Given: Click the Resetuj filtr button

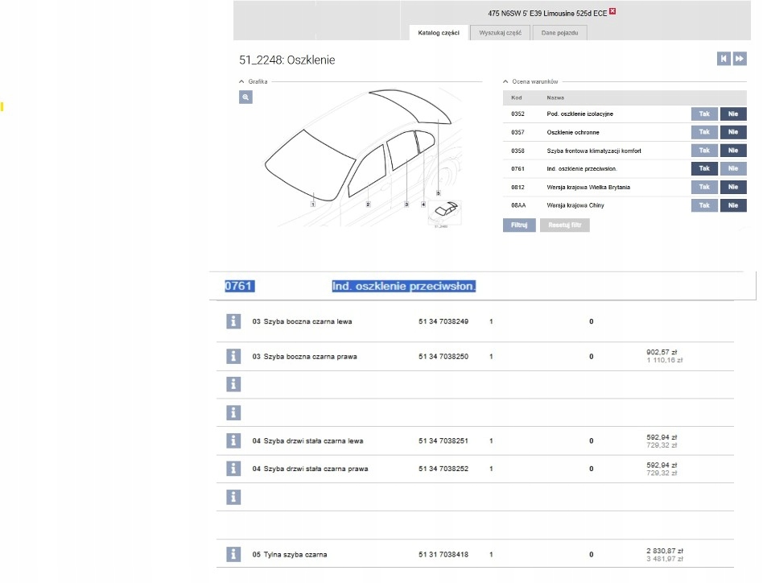Looking at the screenshot, I should pos(564,225).
